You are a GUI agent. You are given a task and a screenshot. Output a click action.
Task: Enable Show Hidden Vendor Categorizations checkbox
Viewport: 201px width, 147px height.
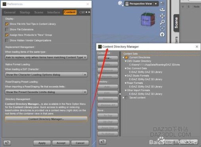tap(7, 41)
